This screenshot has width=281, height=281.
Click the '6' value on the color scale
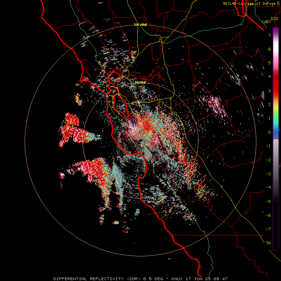(x=269, y=49)
